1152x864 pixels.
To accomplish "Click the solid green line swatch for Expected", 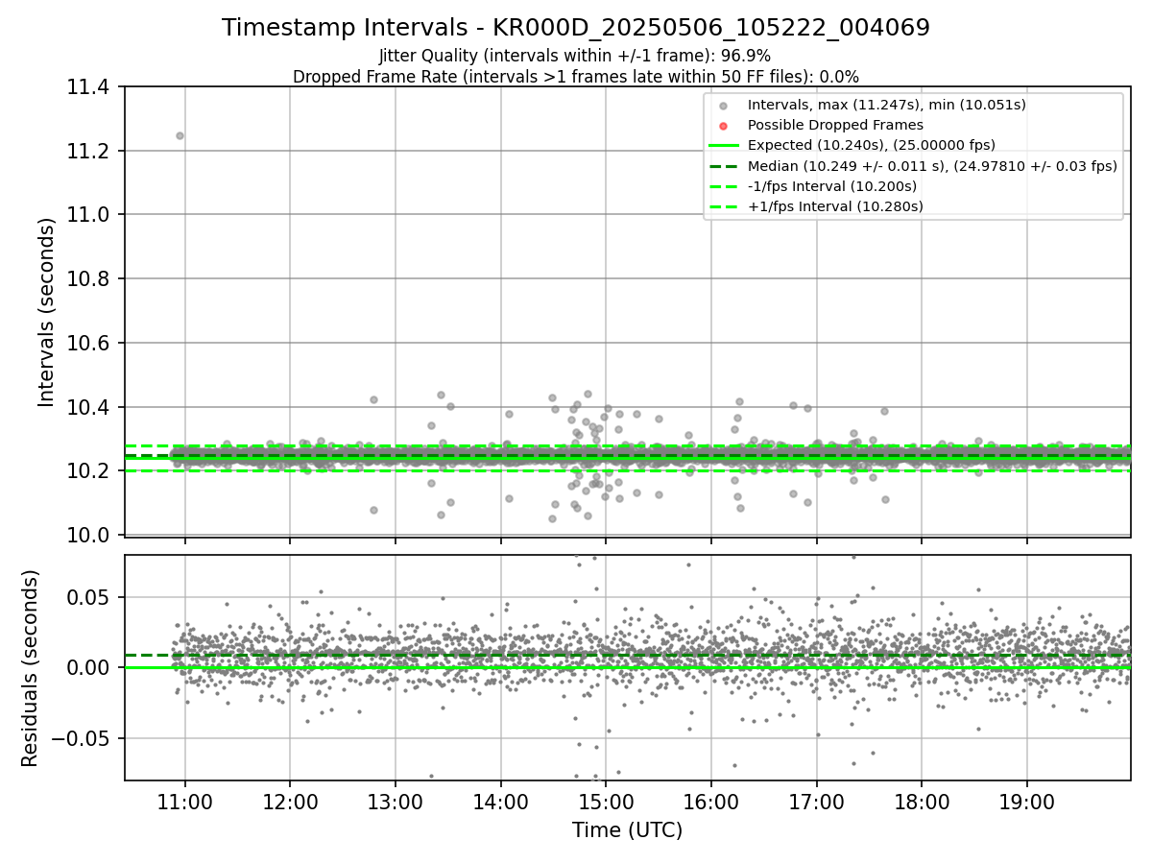I will coord(724,146).
